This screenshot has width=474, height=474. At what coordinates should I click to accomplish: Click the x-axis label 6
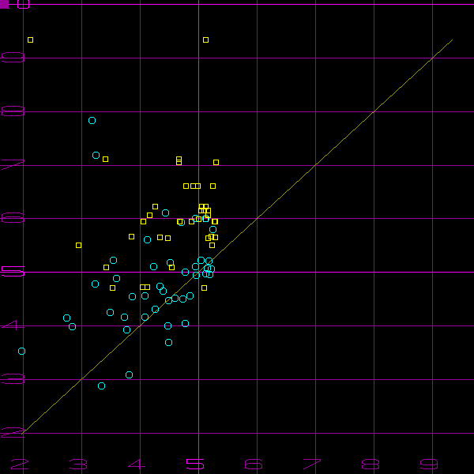(x=254, y=465)
